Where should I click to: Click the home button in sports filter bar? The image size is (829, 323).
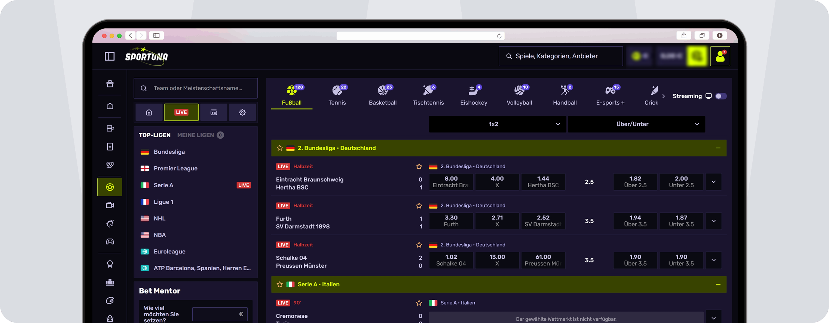click(x=149, y=112)
